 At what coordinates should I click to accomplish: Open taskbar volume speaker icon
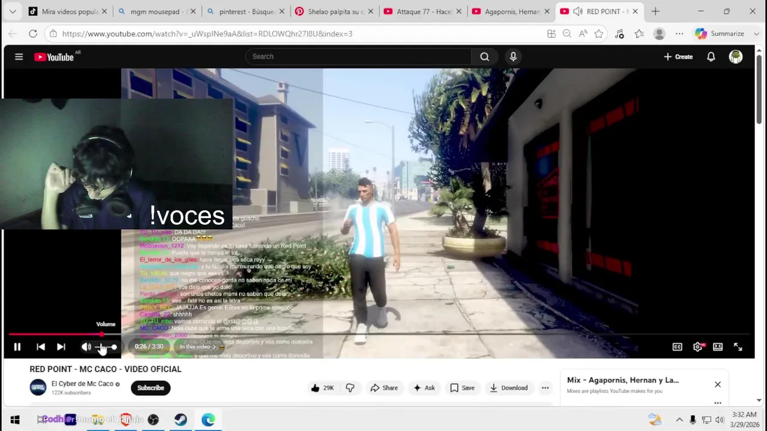tap(720, 420)
